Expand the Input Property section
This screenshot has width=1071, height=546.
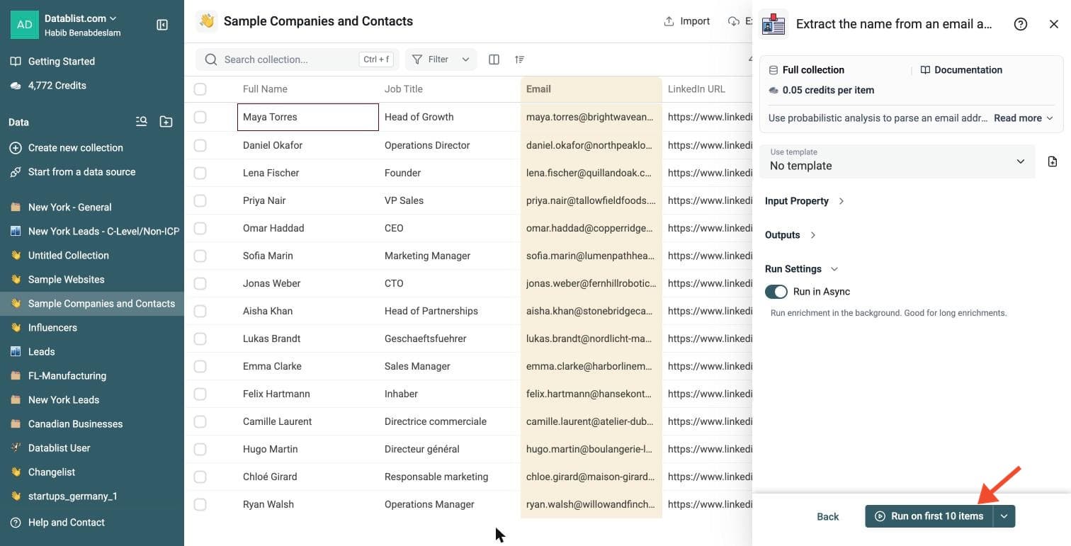click(805, 201)
